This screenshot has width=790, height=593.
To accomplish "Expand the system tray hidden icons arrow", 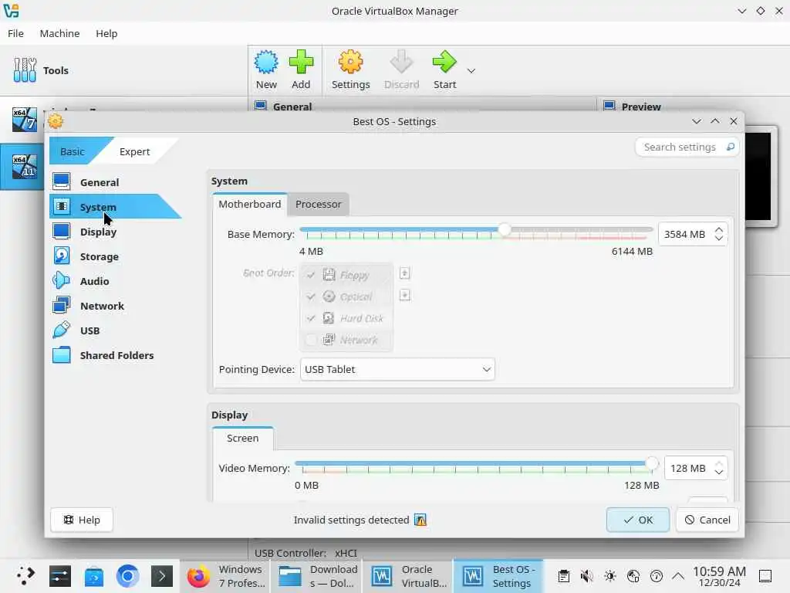I will (x=678, y=576).
